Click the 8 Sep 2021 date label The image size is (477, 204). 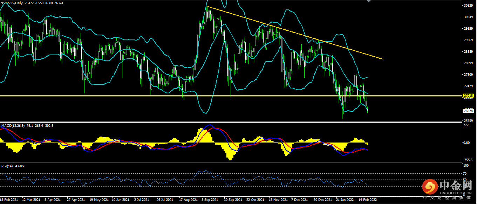pyautogui.click(x=210, y=200)
